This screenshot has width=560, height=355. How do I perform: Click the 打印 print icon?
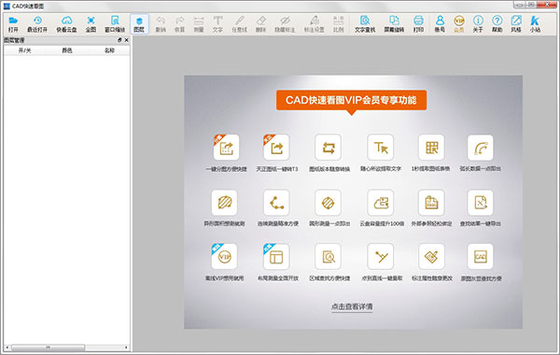[x=418, y=24]
